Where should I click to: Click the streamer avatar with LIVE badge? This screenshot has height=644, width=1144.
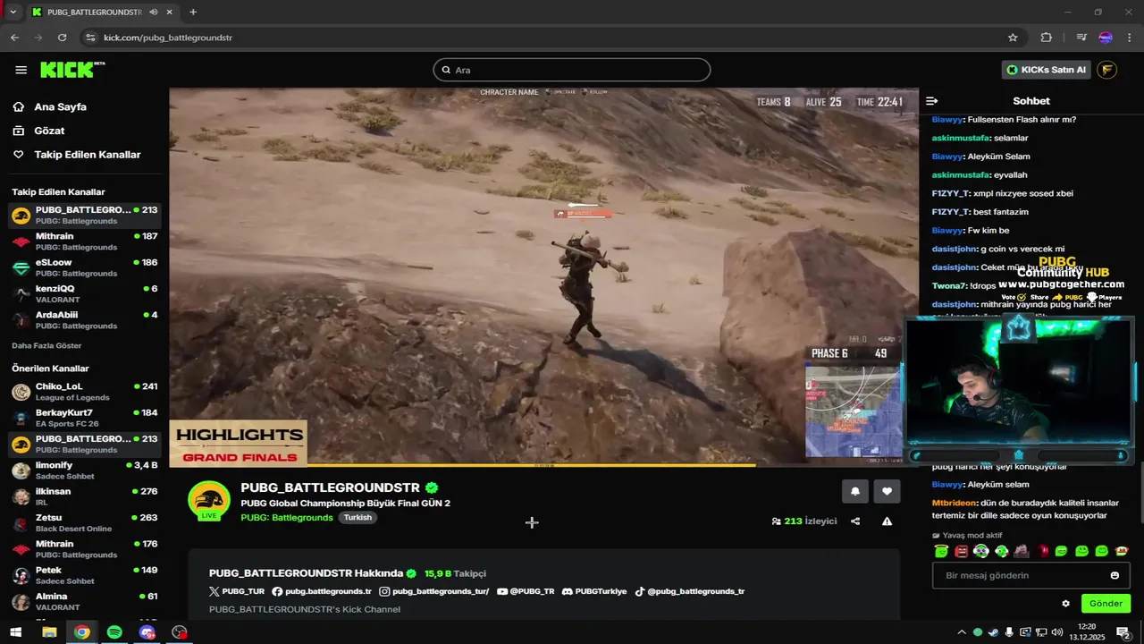pyautogui.click(x=209, y=500)
